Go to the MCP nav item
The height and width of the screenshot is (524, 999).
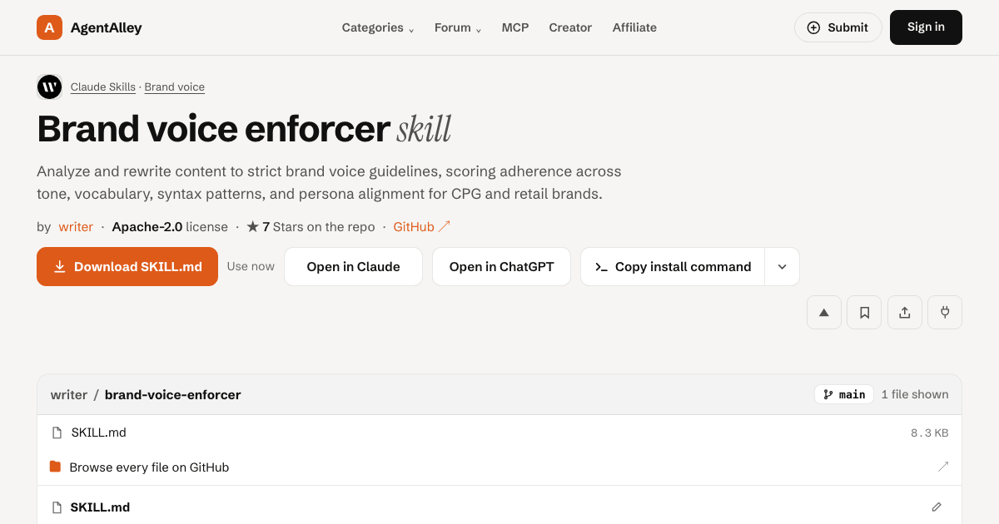(515, 27)
